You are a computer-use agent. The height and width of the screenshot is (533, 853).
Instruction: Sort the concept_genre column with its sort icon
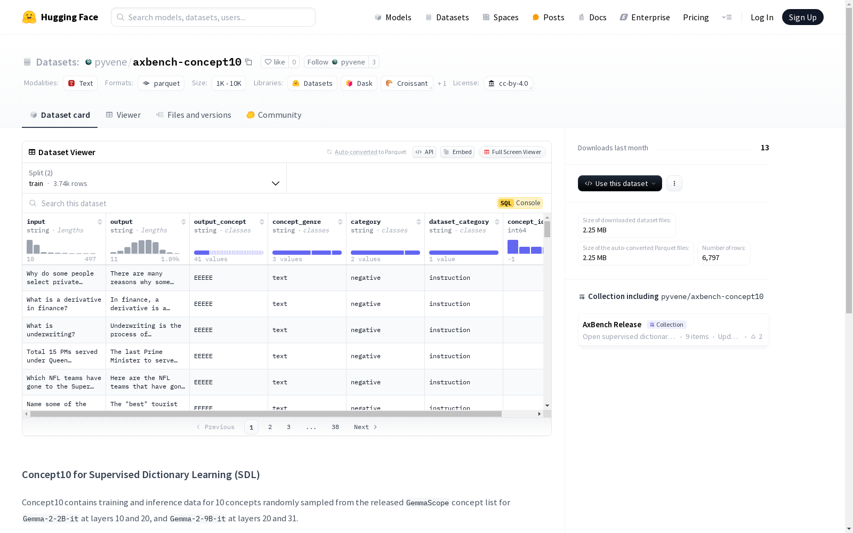[x=340, y=222]
